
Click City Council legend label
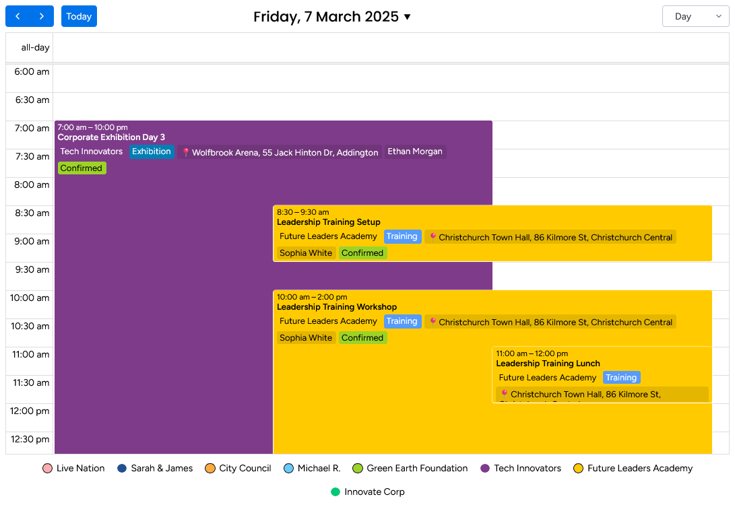pos(245,468)
